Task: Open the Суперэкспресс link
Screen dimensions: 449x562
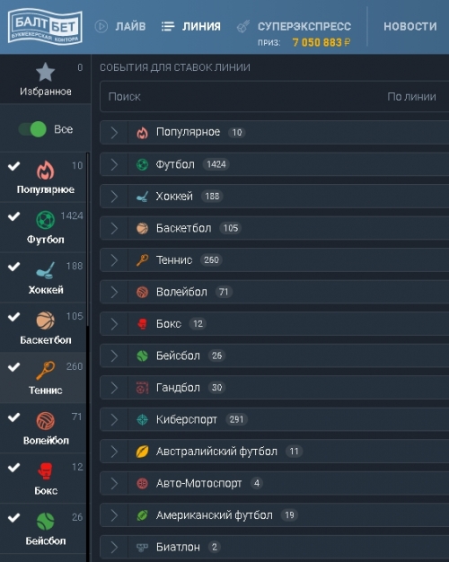Action: (294, 27)
